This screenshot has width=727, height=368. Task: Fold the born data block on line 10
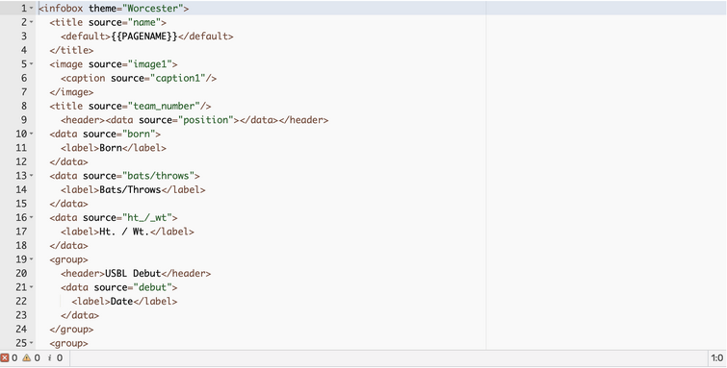click(x=31, y=134)
